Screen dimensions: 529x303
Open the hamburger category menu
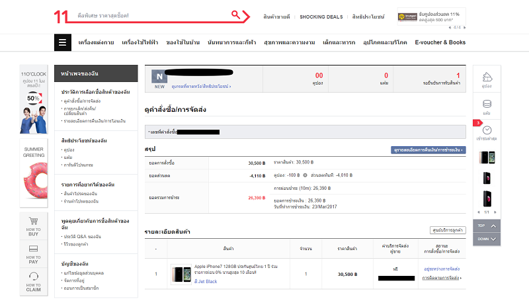[x=62, y=42]
